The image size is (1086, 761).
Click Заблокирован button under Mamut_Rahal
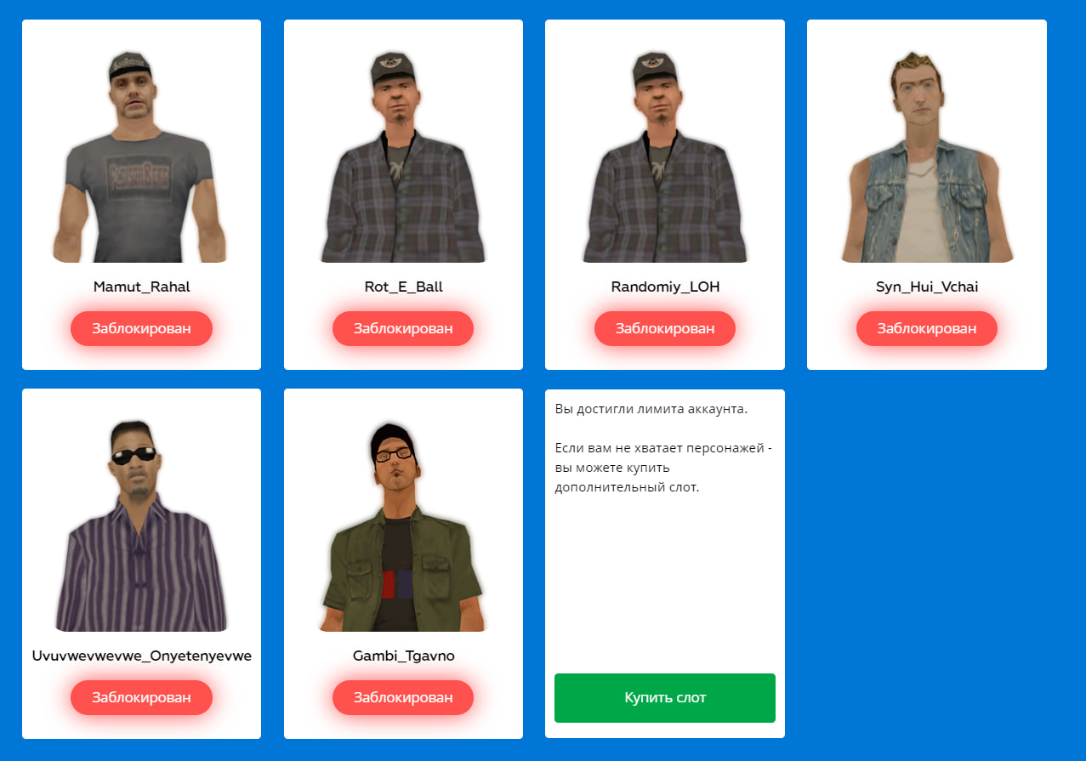(x=141, y=328)
